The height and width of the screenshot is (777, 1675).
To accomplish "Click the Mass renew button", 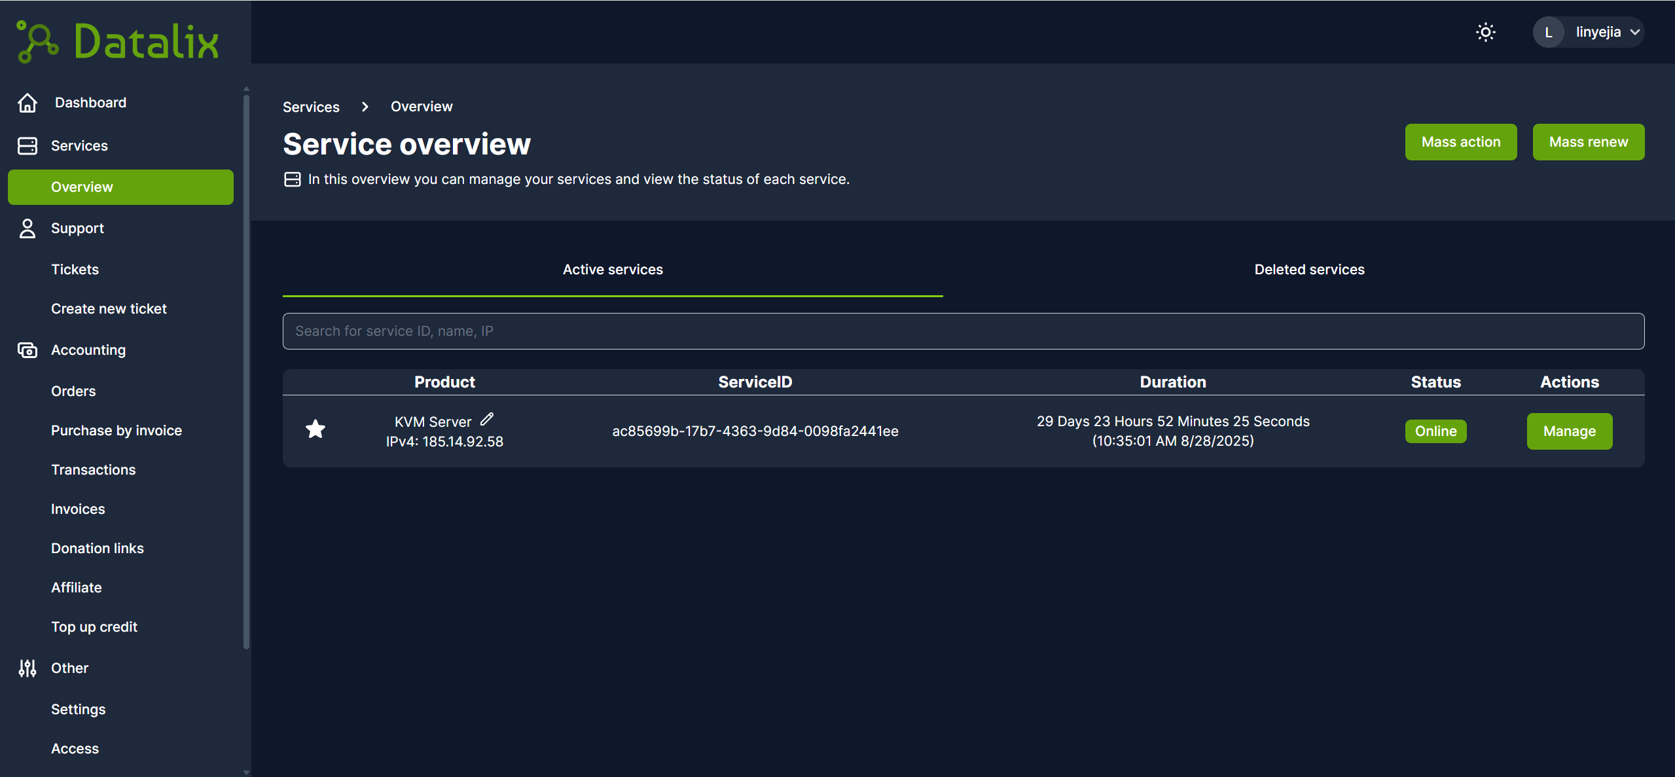I will (x=1588, y=142).
